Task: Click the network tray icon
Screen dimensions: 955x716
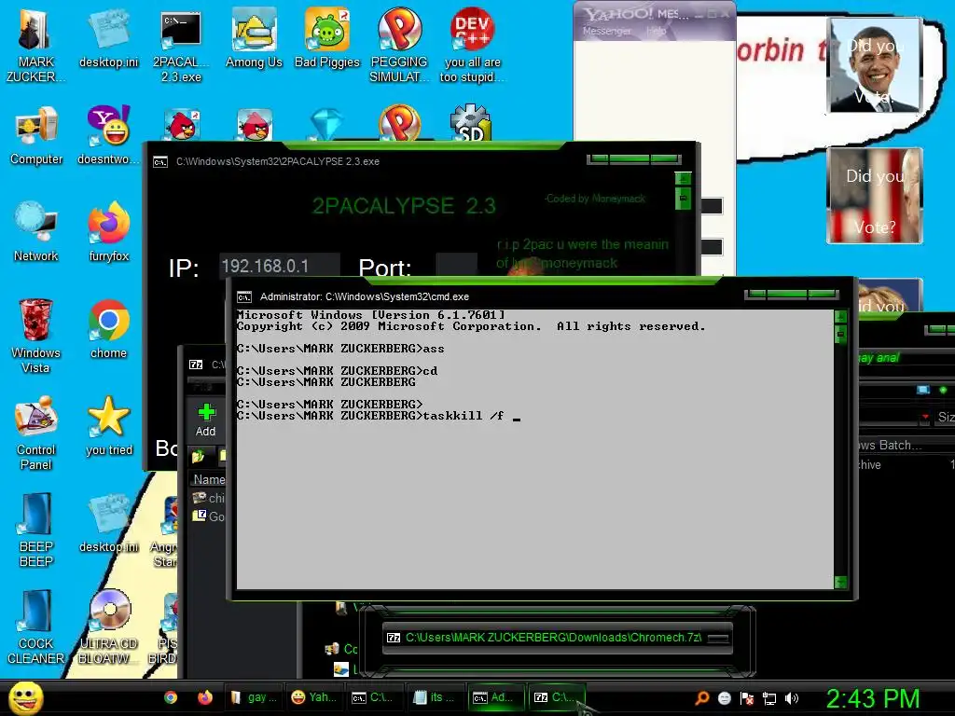Action: click(x=769, y=698)
